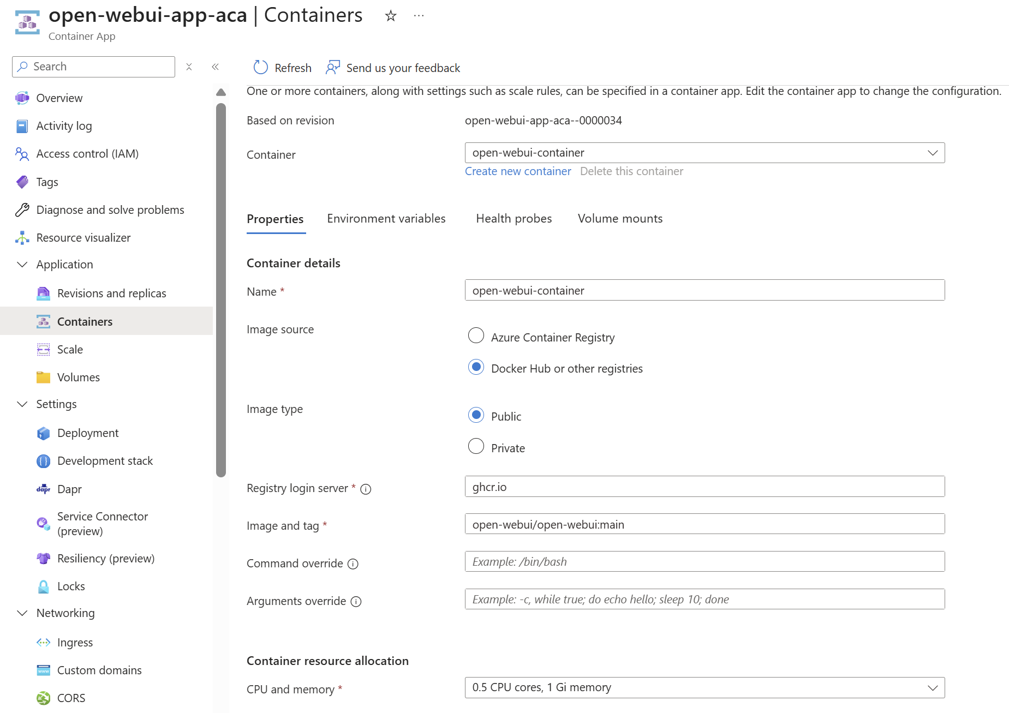1009x713 pixels.
Task: Click the sidebar vertical scrollbar thumb
Action: (220, 289)
